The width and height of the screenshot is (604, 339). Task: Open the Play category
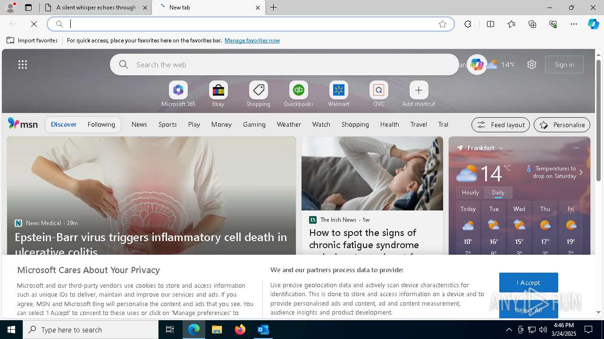point(194,124)
